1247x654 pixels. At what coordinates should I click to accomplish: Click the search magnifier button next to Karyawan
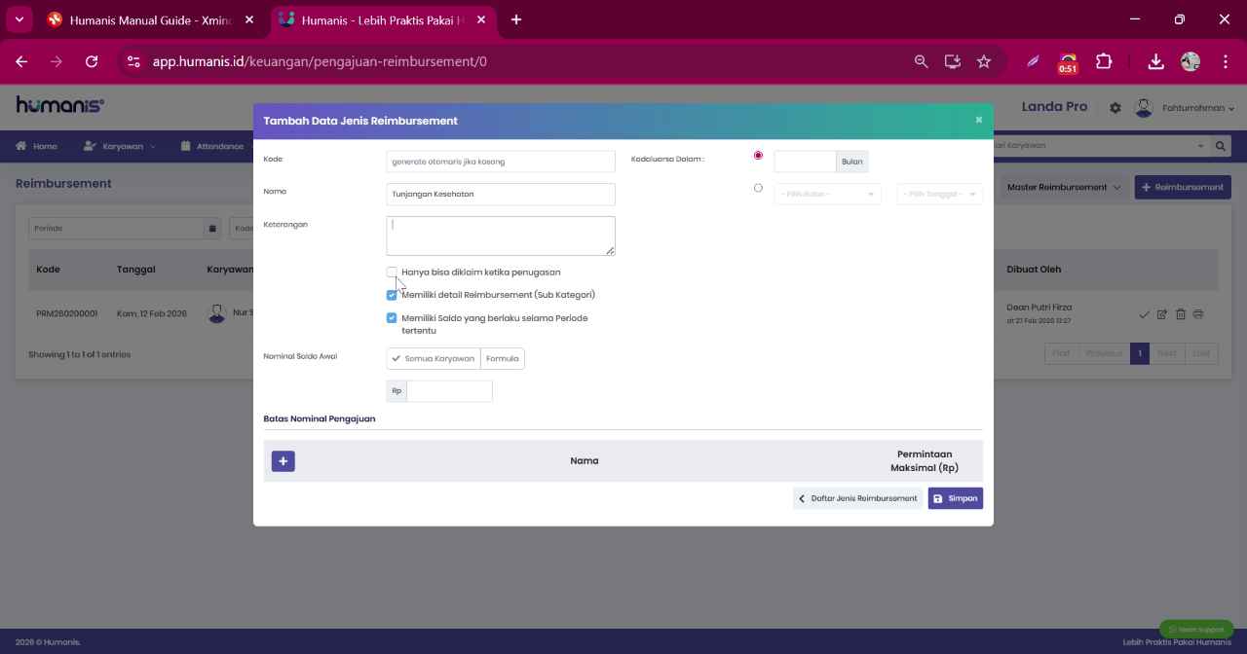click(1221, 146)
